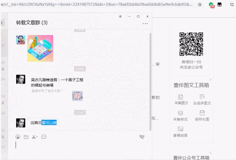Screen dimensions: 236x160
Task: Minimize the chat window
Action: coord(129,16)
